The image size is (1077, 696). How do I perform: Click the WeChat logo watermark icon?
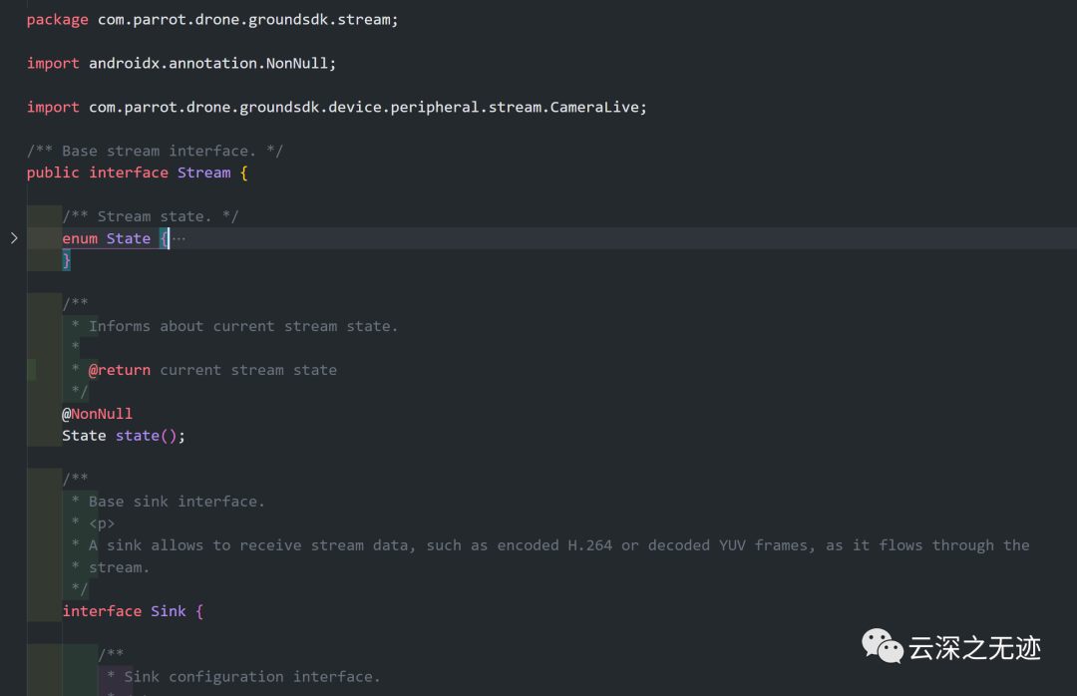click(x=883, y=646)
